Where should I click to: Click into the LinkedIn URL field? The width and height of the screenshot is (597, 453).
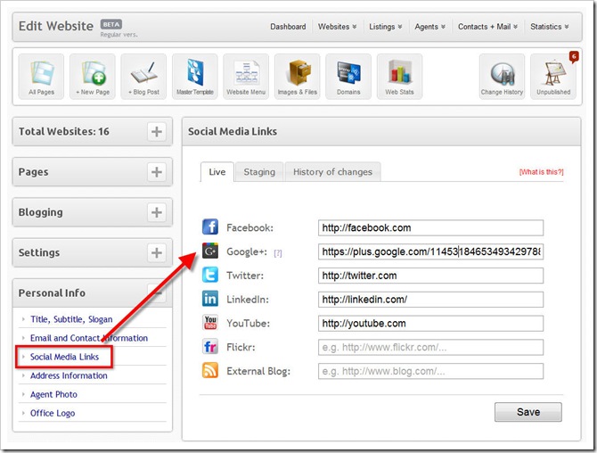(430, 300)
